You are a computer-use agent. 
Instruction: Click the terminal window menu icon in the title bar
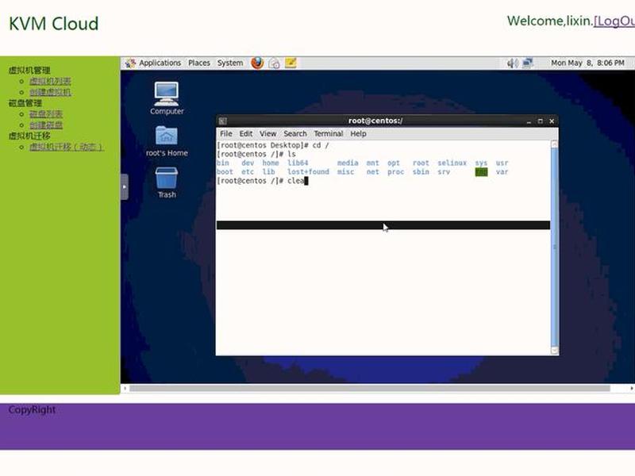tap(223, 121)
